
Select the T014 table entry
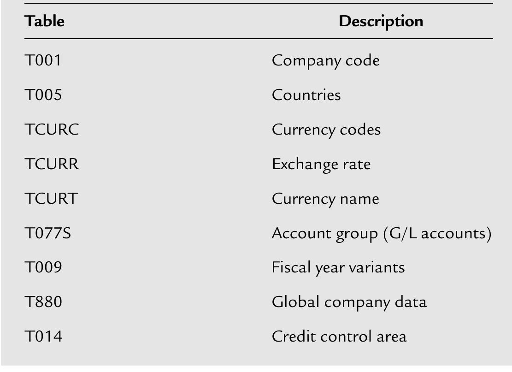click(43, 337)
